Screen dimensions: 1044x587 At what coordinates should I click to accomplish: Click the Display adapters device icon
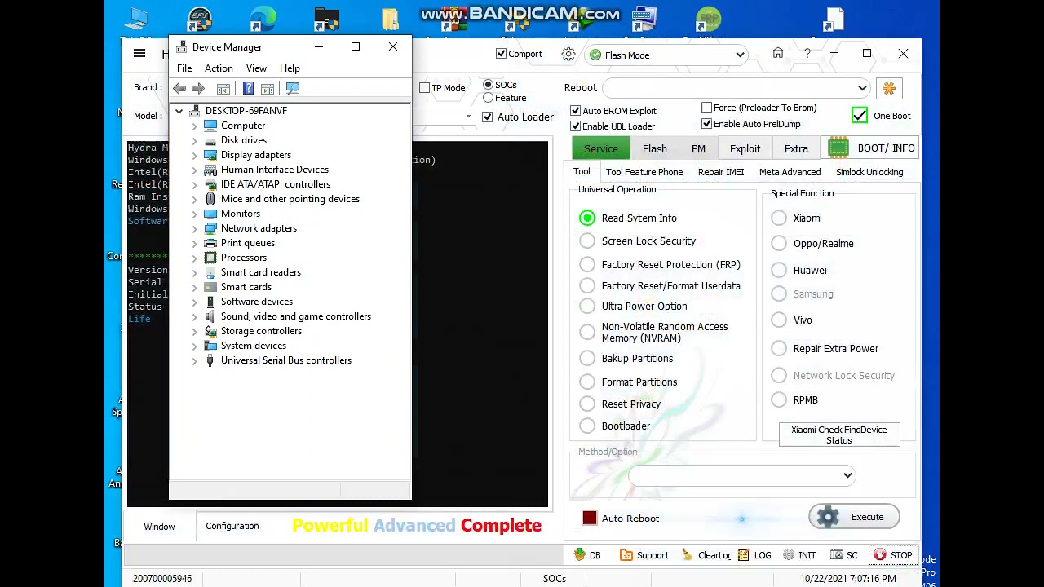[210, 155]
